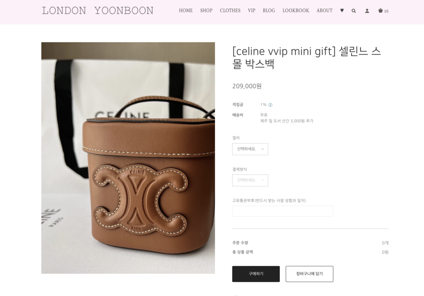Click the Celine box bag product image

click(x=128, y=158)
